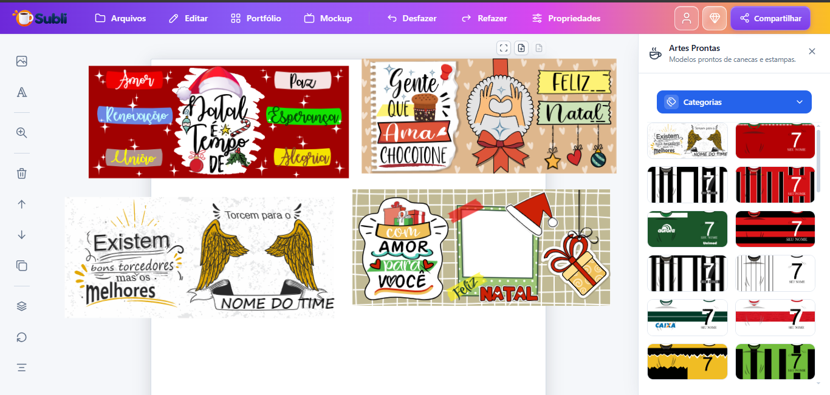Click the greyed-out page icon above canvas
Image resolution: width=830 pixels, height=395 pixels.
(539, 48)
